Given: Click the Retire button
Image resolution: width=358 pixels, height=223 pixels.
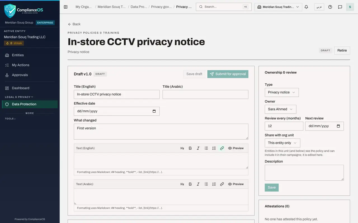Looking at the screenshot, I should tap(342, 50).
